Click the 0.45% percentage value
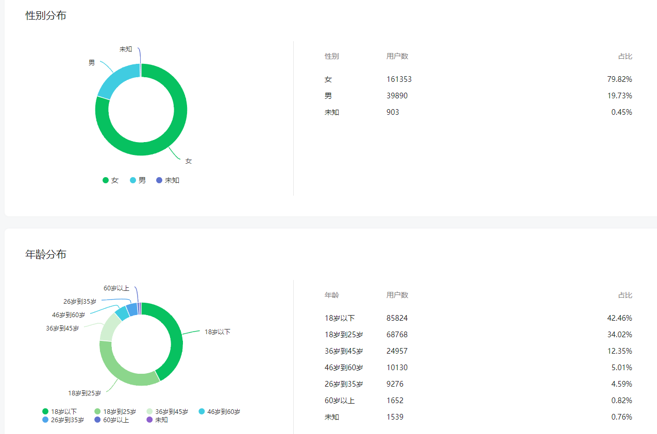Image resolution: width=657 pixels, height=434 pixels. 621,112
